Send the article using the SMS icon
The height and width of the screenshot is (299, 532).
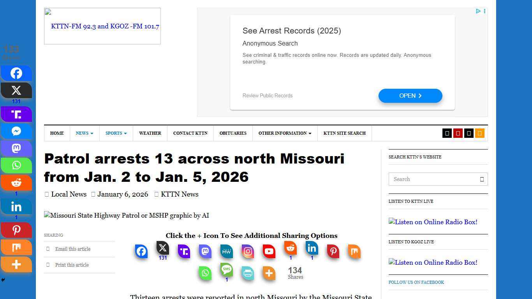(x=226, y=273)
